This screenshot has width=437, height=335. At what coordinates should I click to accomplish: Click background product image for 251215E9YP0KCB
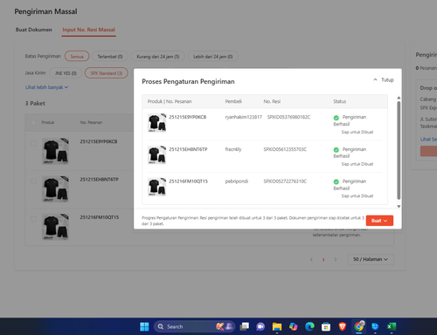(55, 151)
